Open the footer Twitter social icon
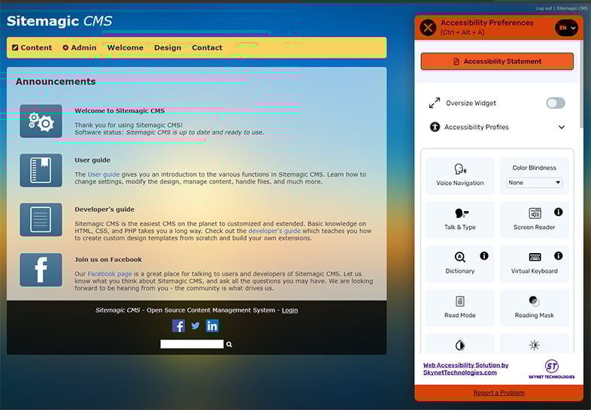The image size is (591, 410). 195,326
